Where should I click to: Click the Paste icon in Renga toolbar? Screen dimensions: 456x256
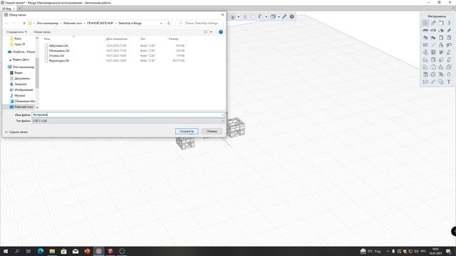coord(261,16)
